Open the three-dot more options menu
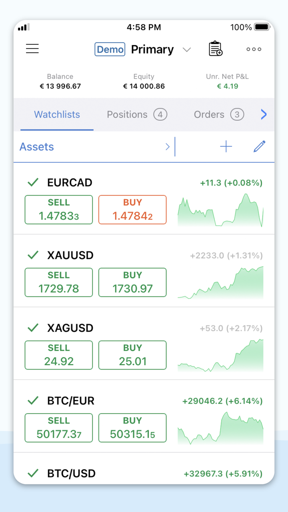The height and width of the screenshot is (512, 288). click(254, 49)
